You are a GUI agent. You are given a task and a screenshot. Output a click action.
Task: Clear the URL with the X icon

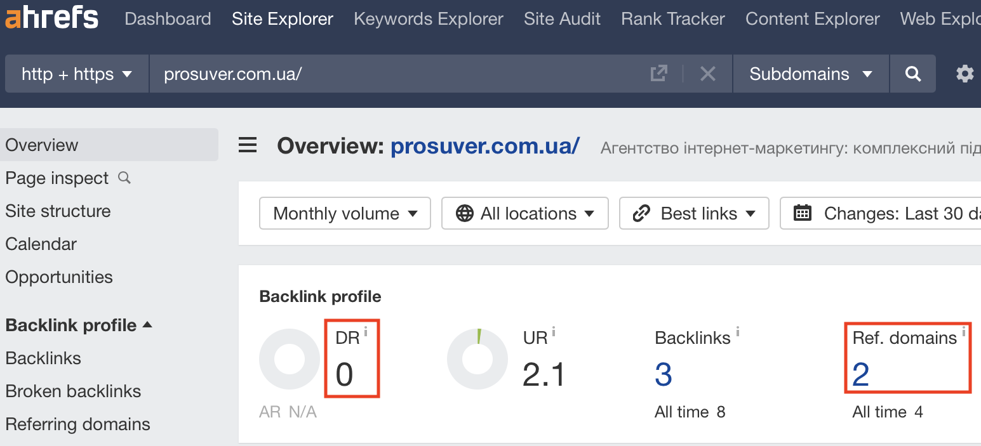[707, 74]
